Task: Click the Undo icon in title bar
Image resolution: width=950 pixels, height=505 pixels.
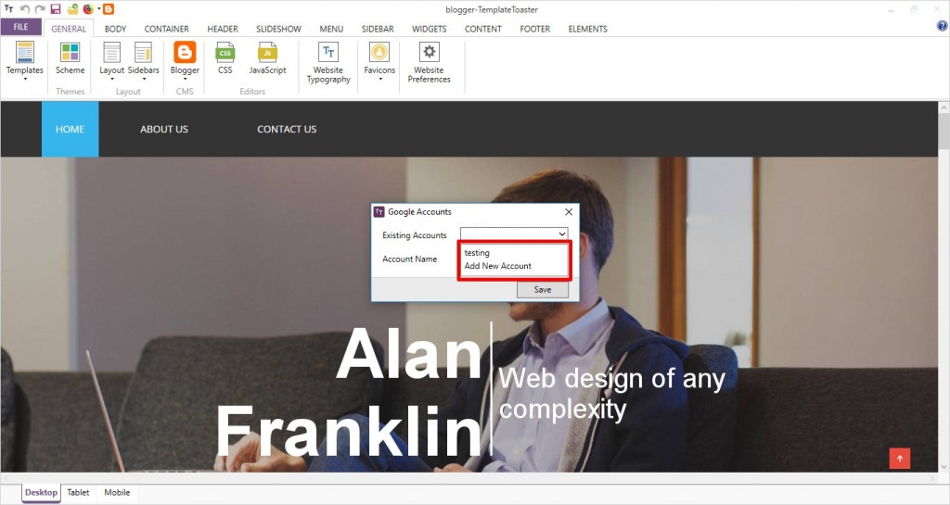Action: pos(25,9)
